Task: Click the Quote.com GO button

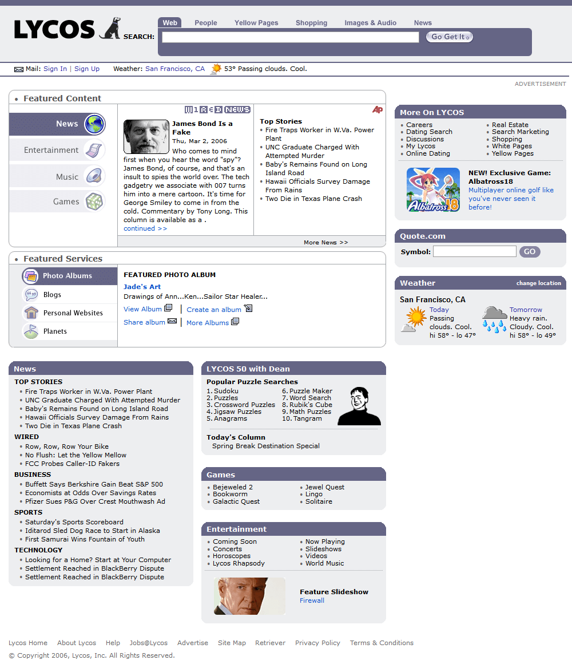Action: [x=530, y=251]
